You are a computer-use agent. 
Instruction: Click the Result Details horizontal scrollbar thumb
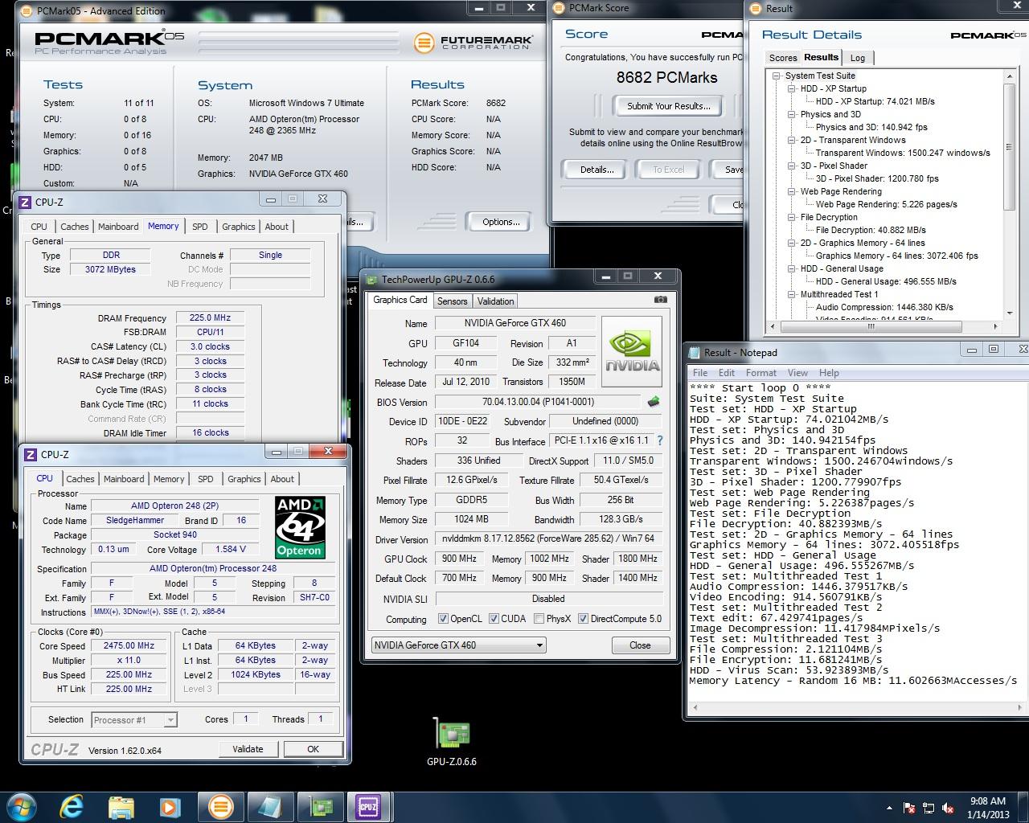[x=870, y=327]
